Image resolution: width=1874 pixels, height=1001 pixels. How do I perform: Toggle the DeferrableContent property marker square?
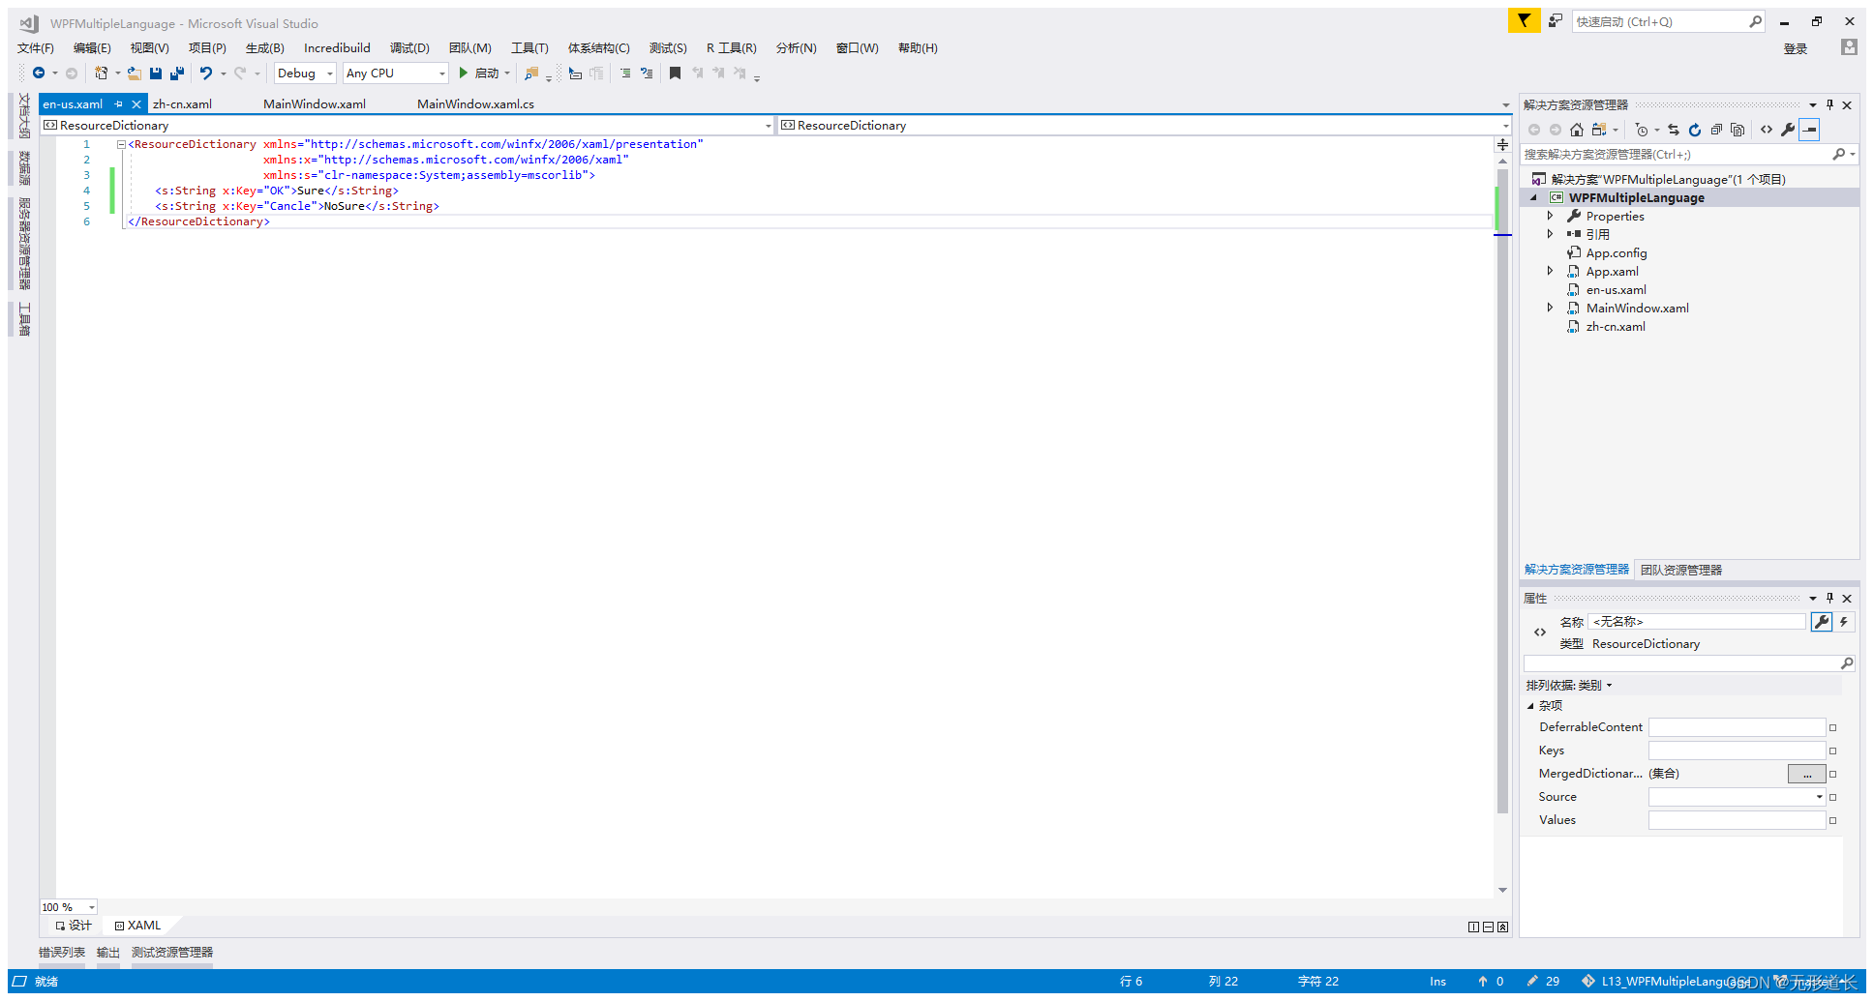click(1832, 727)
